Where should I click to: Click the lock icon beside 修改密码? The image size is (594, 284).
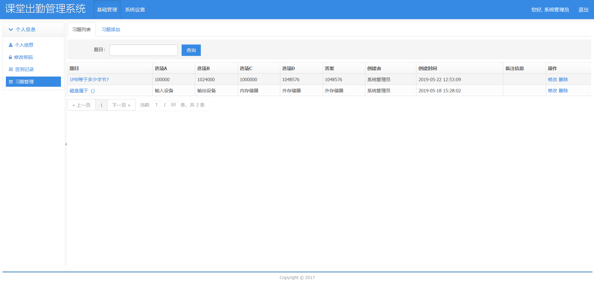click(11, 57)
